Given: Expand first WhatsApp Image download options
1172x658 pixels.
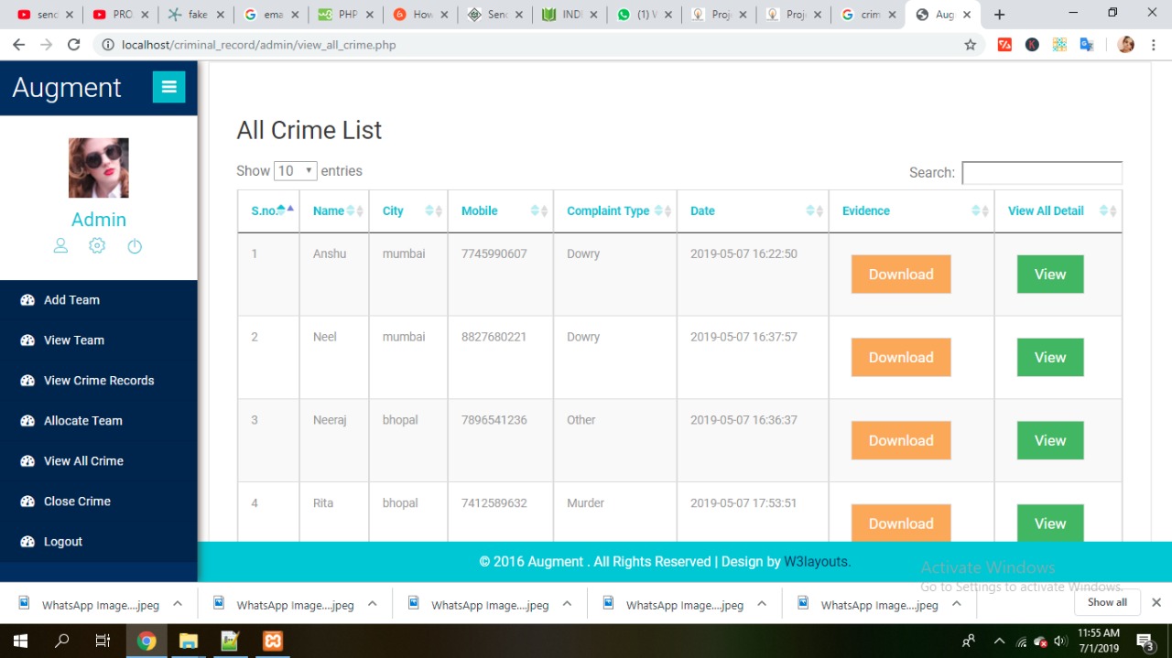Looking at the screenshot, I should pos(178,604).
